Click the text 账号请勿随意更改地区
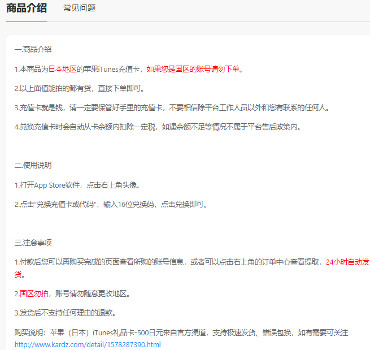Image resolution: width=370 pixels, height=350 pixels. (x=91, y=293)
